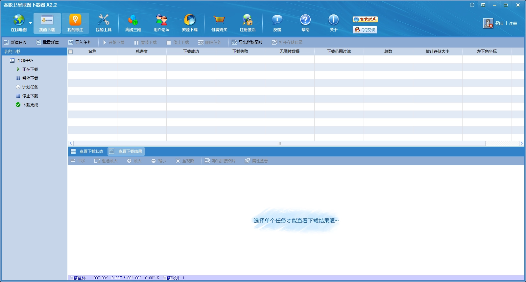Click the horizontal scrollbar under the task table
This screenshot has width=526, height=282.
coord(279,143)
